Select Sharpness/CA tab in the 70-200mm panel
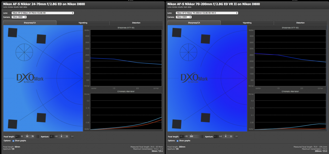The image size is (329, 154). point(194,23)
